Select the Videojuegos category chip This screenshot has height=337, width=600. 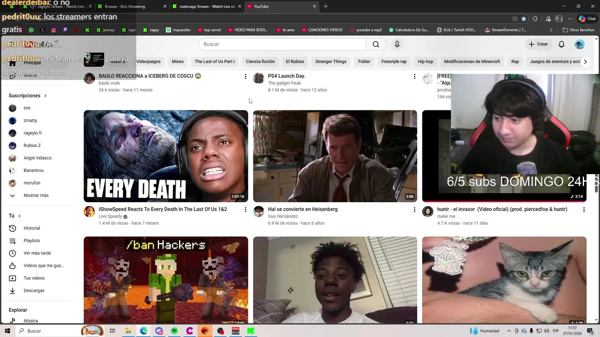coord(148,61)
